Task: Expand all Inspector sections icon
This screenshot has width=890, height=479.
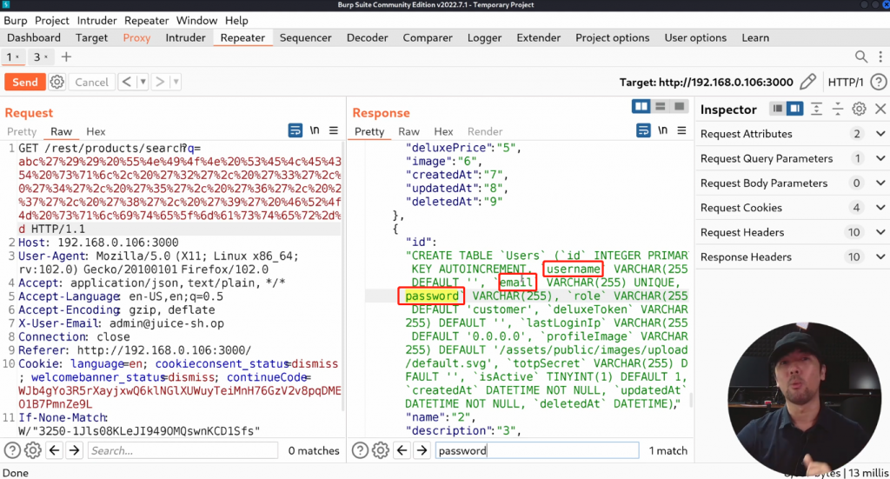Action: 816,109
